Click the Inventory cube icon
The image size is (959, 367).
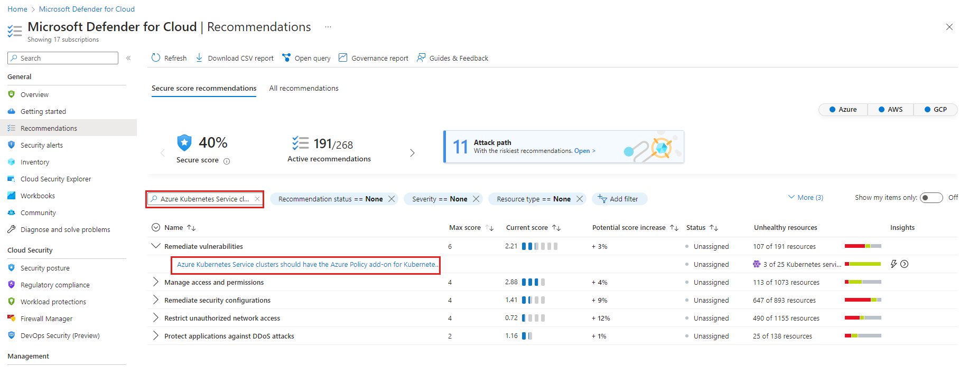coord(12,162)
